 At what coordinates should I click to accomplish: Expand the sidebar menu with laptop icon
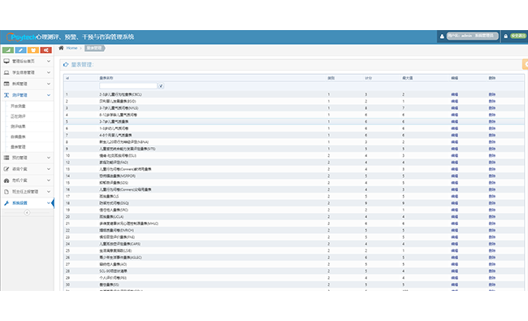(x=27, y=72)
